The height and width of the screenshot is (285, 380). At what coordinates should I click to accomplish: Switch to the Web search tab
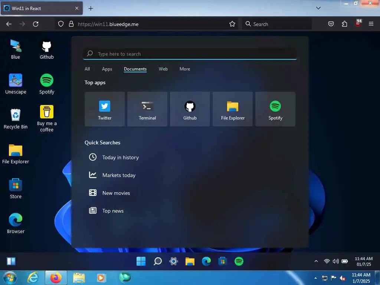click(163, 69)
